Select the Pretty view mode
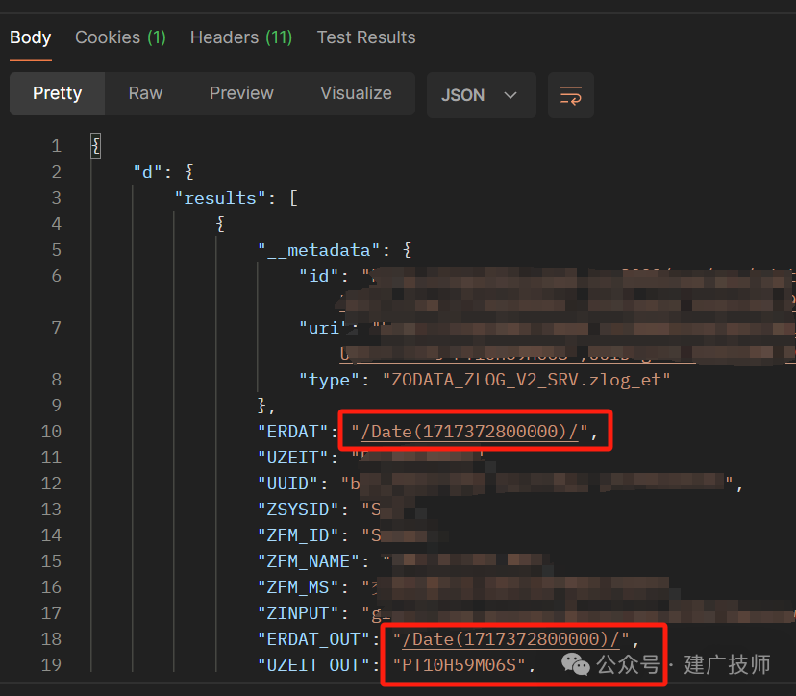 click(x=58, y=93)
